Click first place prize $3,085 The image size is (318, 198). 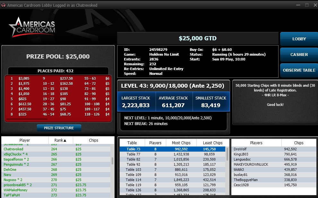24,78
